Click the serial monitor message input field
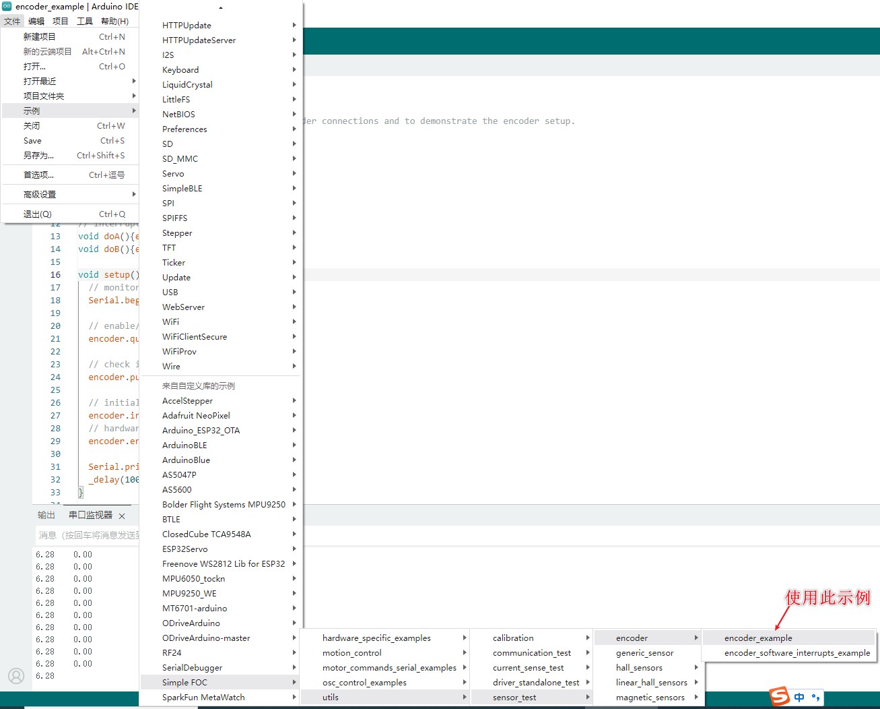 (x=88, y=535)
